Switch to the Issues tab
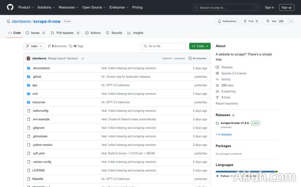 click(36, 33)
